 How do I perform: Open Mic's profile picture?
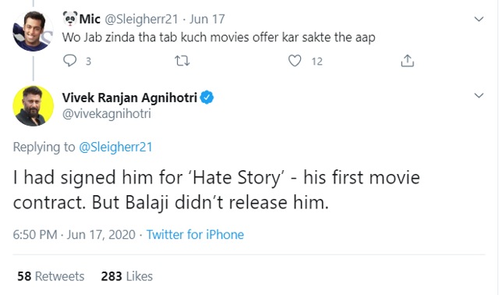(33, 31)
